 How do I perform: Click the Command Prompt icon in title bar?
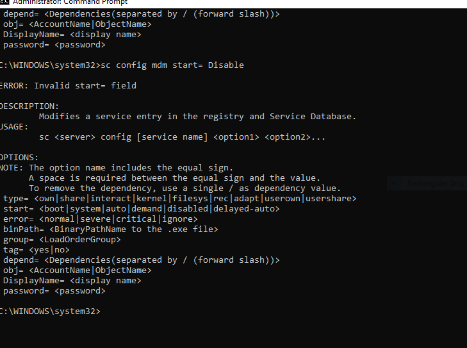pos(4,2)
